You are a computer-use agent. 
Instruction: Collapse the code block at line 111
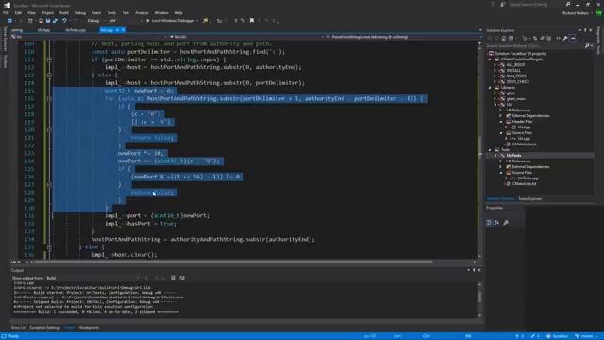(49, 59)
